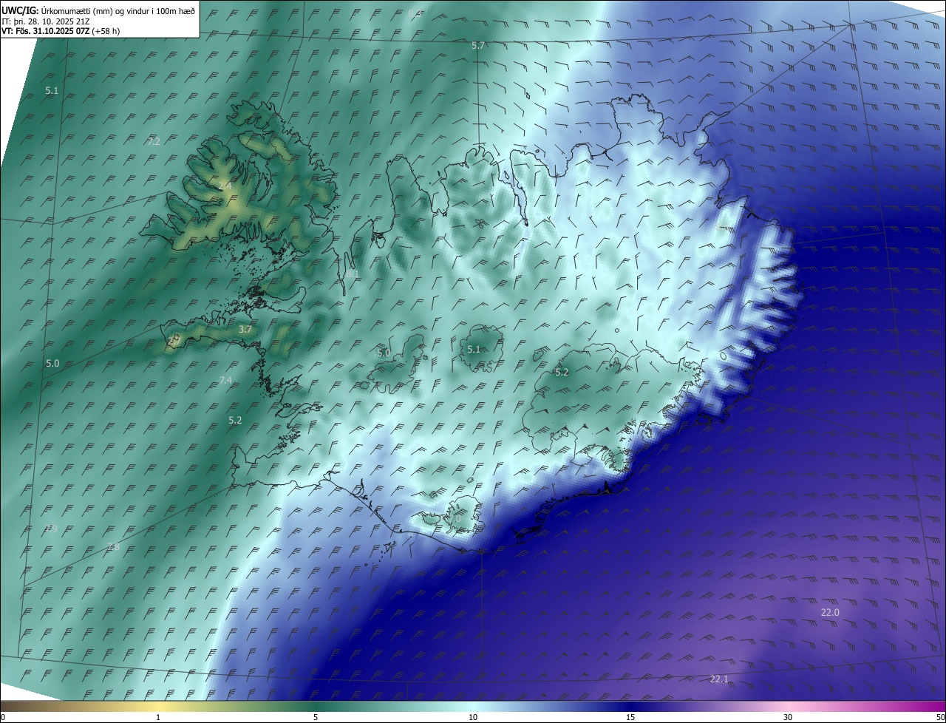The height and width of the screenshot is (723, 946).
Task: Click the 22.1 value on the map
Action: click(718, 679)
